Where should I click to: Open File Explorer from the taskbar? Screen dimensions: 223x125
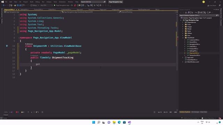(x=114, y=122)
